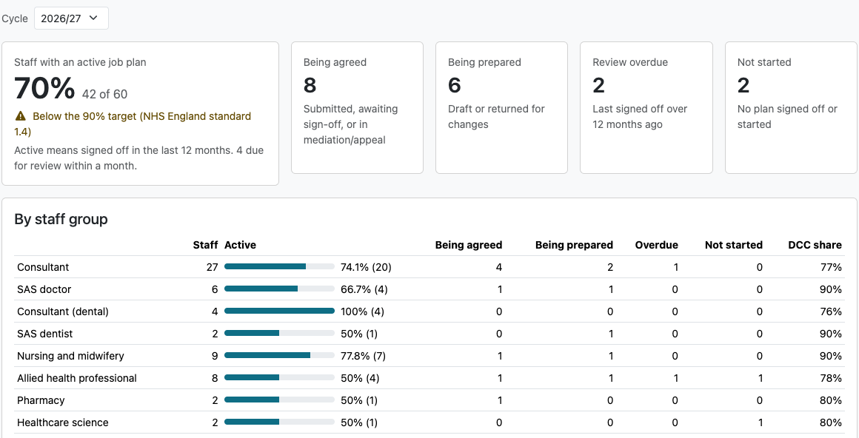Select the Healthcare science row label

coord(62,422)
